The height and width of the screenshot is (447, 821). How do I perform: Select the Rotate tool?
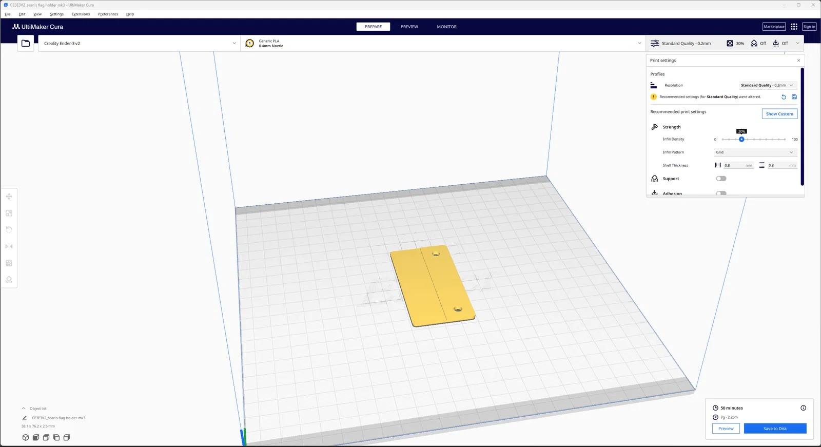(x=9, y=229)
